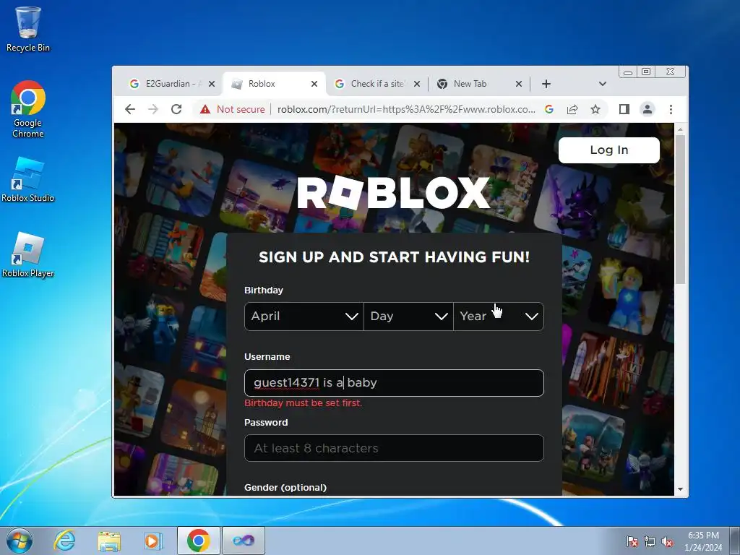Image resolution: width=740 pixels, height=555 pixels.
Task: Click the browser forward arrow
Action: (153, 110)
